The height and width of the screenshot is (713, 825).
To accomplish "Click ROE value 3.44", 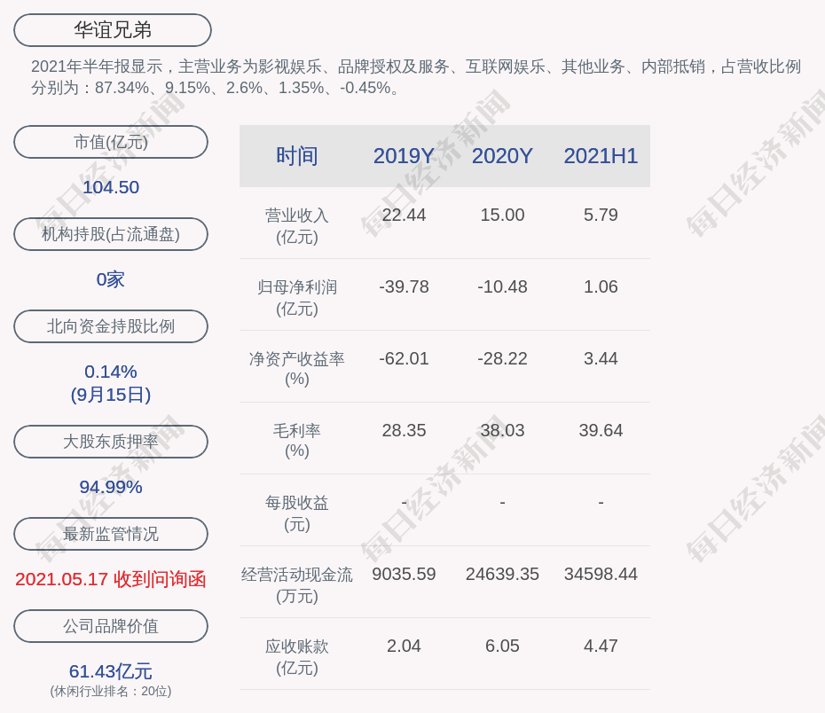I will [x=601, y=358].
